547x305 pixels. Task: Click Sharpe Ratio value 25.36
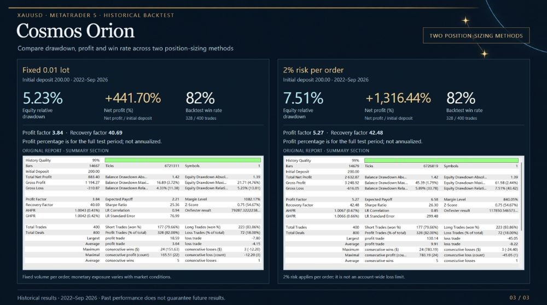[174, 205]
